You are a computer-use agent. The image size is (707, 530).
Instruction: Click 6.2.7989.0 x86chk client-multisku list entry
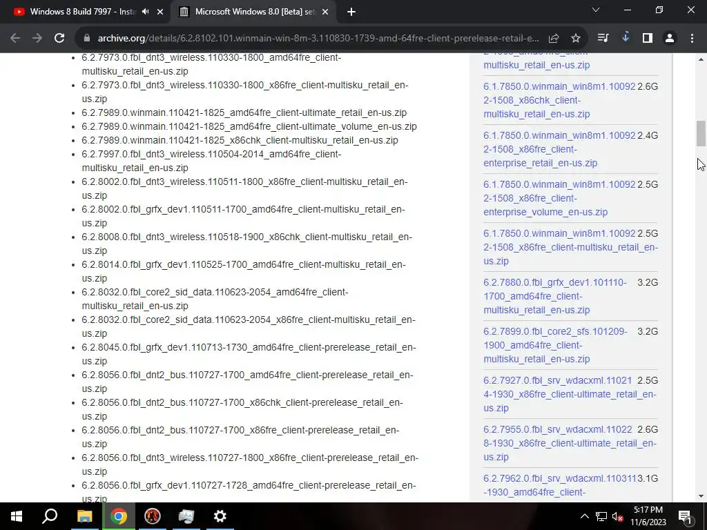click(x=240, y=140)
